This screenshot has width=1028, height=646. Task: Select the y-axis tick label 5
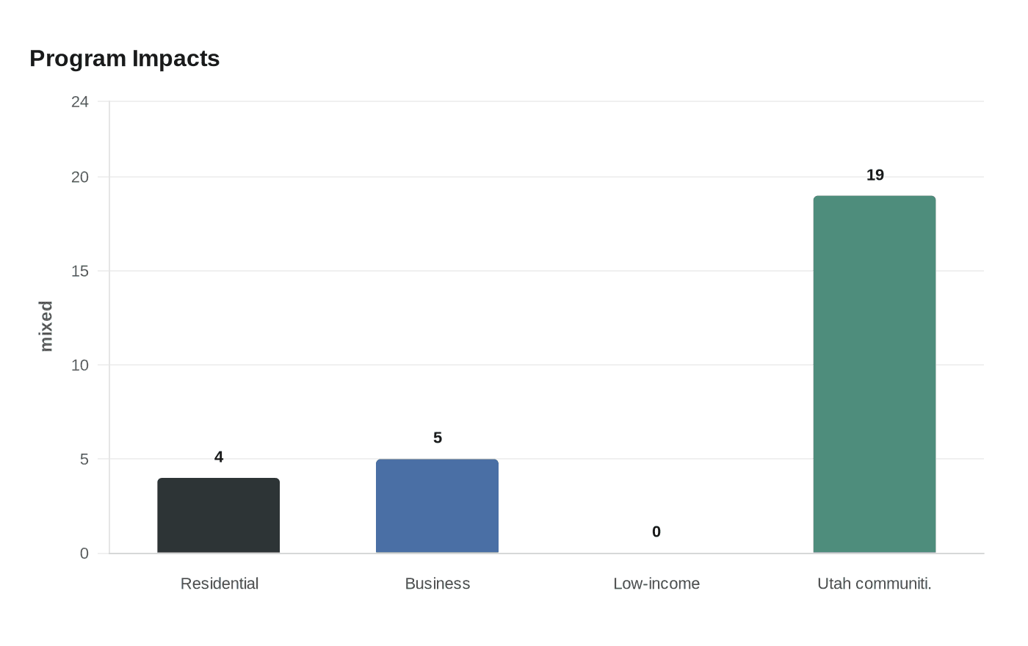[84, 459]
